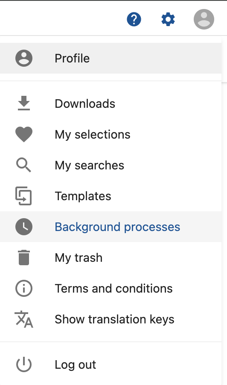Choose Log out

point(111,364)
